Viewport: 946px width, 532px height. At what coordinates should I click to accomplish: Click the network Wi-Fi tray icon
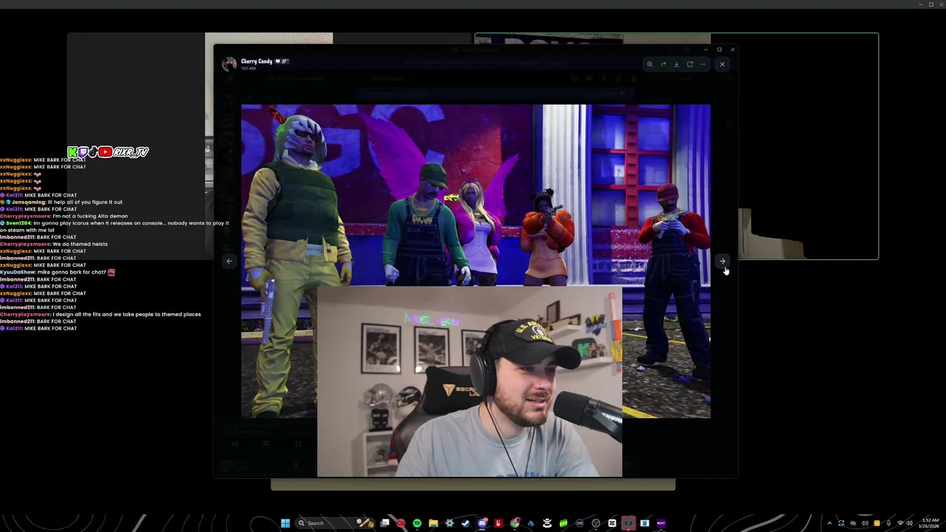pyautogui.click(x=899, y=523)
